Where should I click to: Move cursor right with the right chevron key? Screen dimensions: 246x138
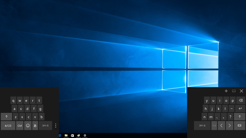pyautogui.click(x=229, y=125)
